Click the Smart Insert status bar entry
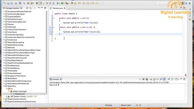Viewport: 194px width, 109px height. click(126, 105)
